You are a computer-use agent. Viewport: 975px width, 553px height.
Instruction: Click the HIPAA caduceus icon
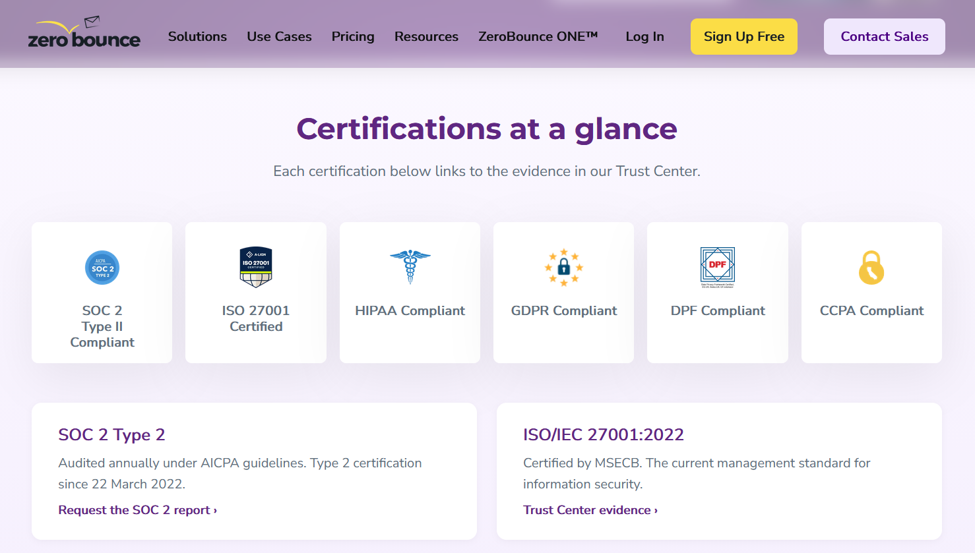pyautogui.click(x=410, y=267)
